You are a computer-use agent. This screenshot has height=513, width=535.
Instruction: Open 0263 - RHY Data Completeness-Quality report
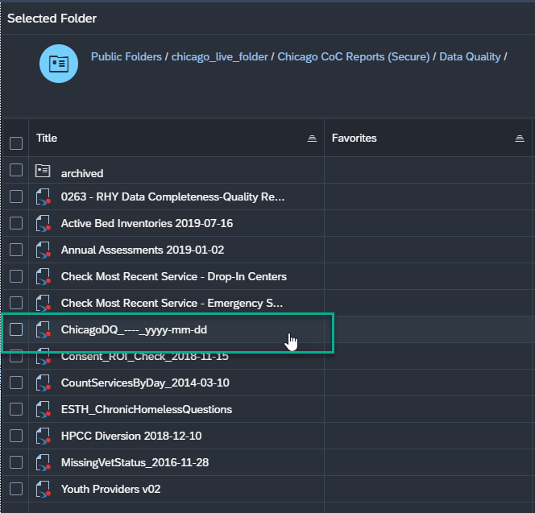tap(172, 197)
